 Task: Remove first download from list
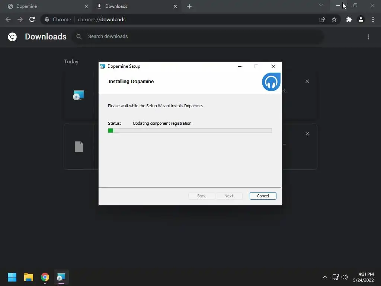(307, 81)
